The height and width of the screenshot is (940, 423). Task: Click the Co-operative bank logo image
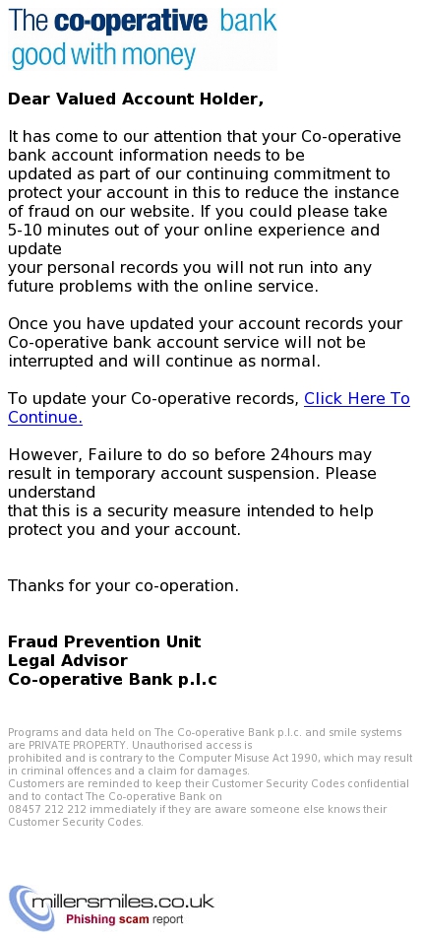pos(143,37)
